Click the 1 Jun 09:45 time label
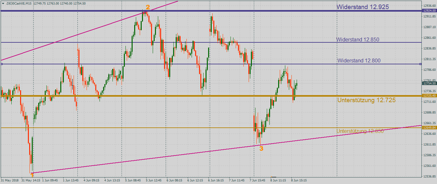Image resolution: width=437 pixels, height=184 pixels. pyautogui.click(x=50, y=180)
